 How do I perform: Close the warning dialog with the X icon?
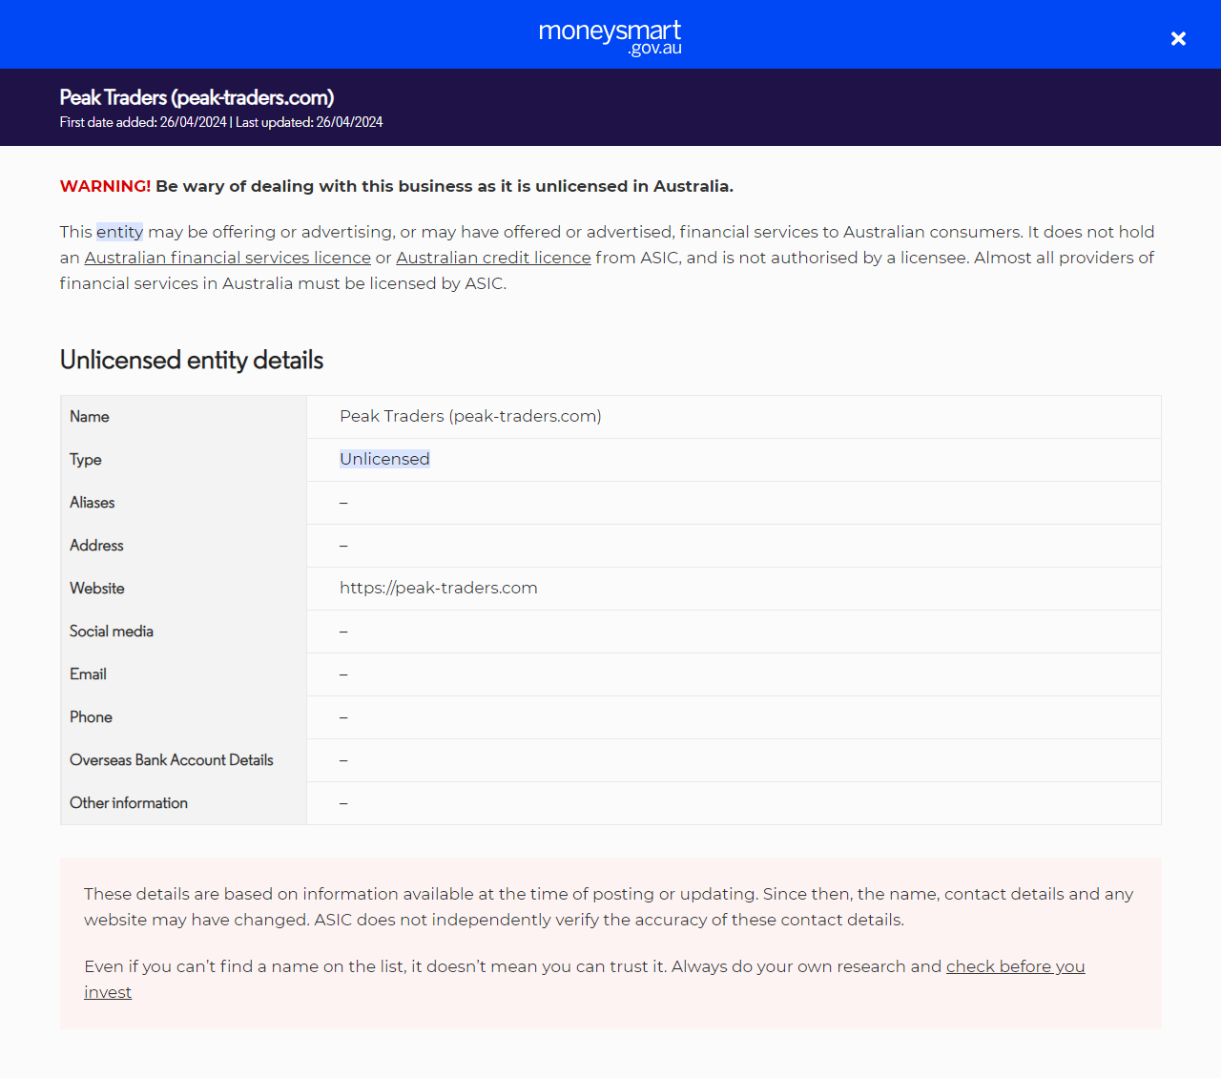tap(1178, 38)
